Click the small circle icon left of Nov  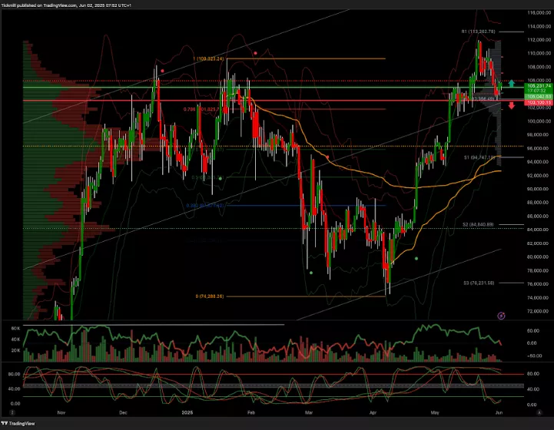coord(13,412)
